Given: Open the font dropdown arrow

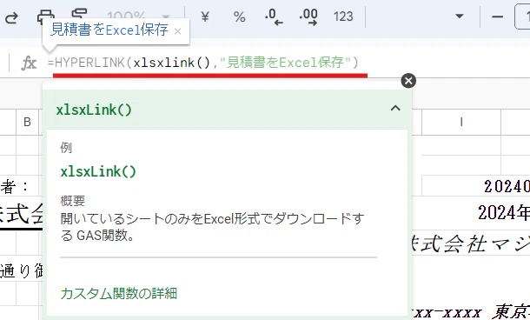Looking at the screenshot, I should 459,17.
